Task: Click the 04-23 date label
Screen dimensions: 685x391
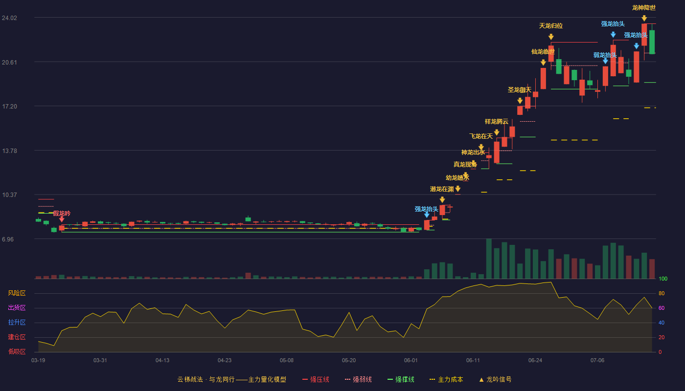Action: pyautogui.click(x=225, y=360)
